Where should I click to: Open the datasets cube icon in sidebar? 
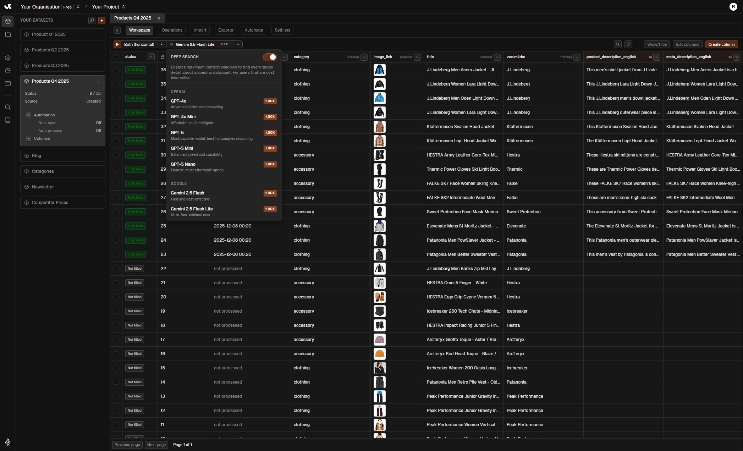click(8, 21)
